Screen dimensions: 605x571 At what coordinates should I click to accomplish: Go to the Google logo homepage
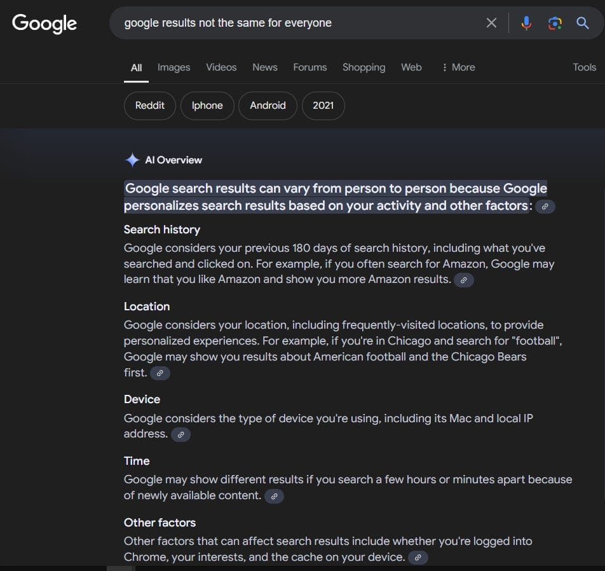pyautogui.click(x=44, y=24)
